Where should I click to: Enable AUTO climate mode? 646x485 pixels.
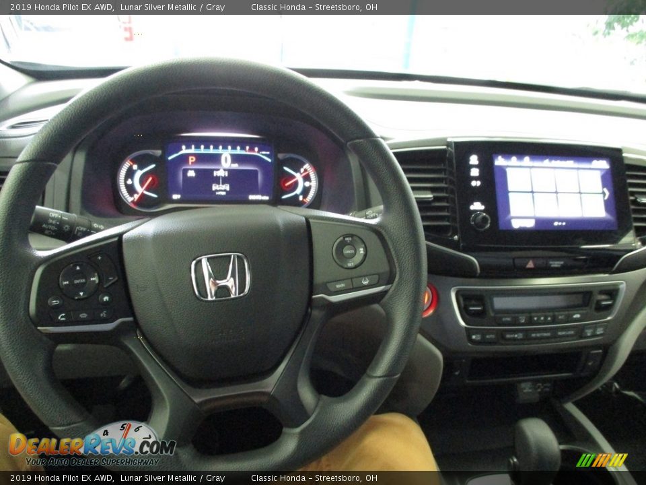(491, 336)
